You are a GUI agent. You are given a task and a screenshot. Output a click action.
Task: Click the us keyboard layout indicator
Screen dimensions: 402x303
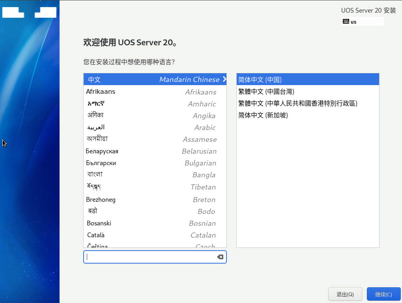coord(362,22)
